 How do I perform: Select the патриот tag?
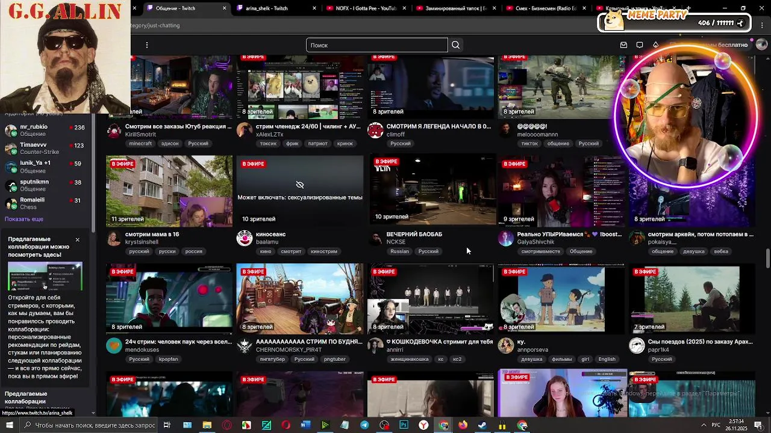317,144
